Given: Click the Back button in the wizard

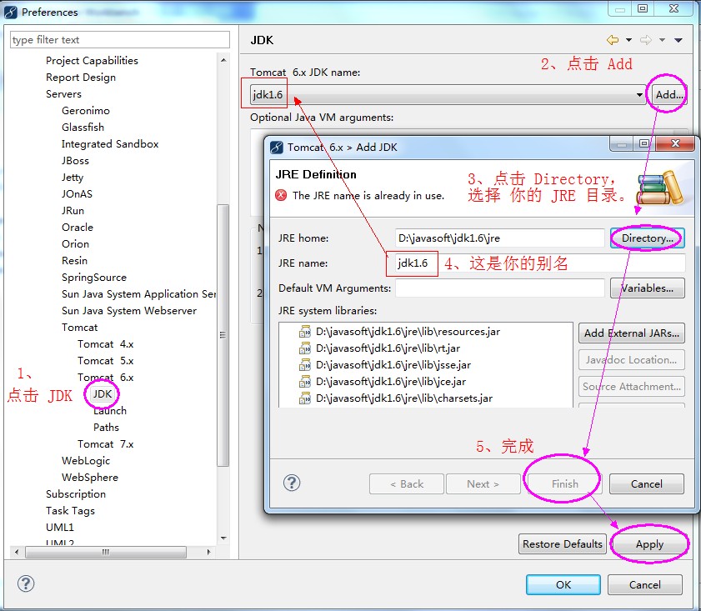Looking at the screenshot, I should 407,484.
